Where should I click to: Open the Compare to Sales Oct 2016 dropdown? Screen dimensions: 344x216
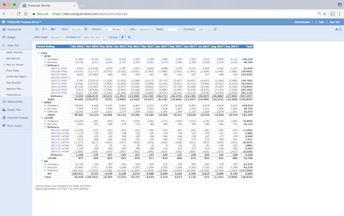tap(93, 37)
